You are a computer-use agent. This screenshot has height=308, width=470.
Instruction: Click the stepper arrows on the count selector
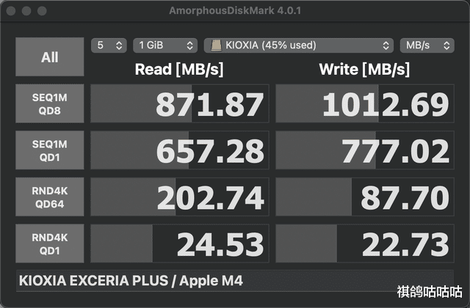pyautogui.click(x=119, y=45)
